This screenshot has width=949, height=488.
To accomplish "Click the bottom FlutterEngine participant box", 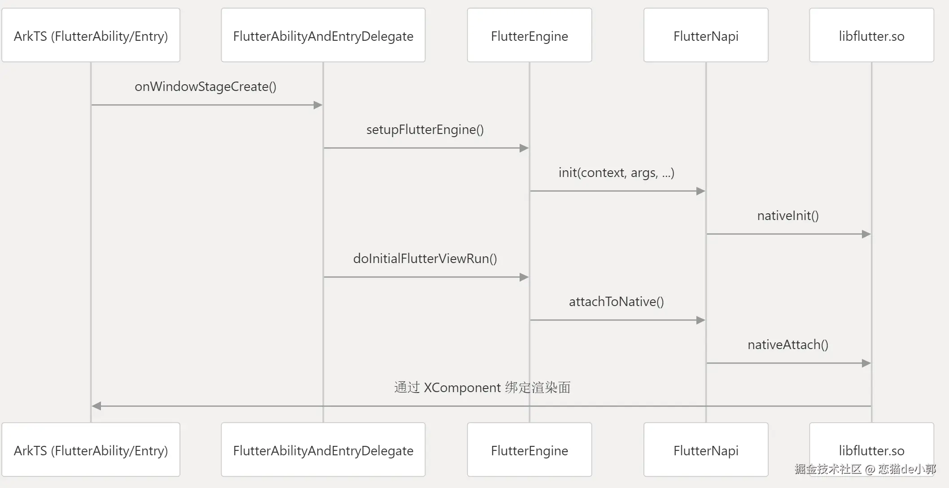I will 529,450.
